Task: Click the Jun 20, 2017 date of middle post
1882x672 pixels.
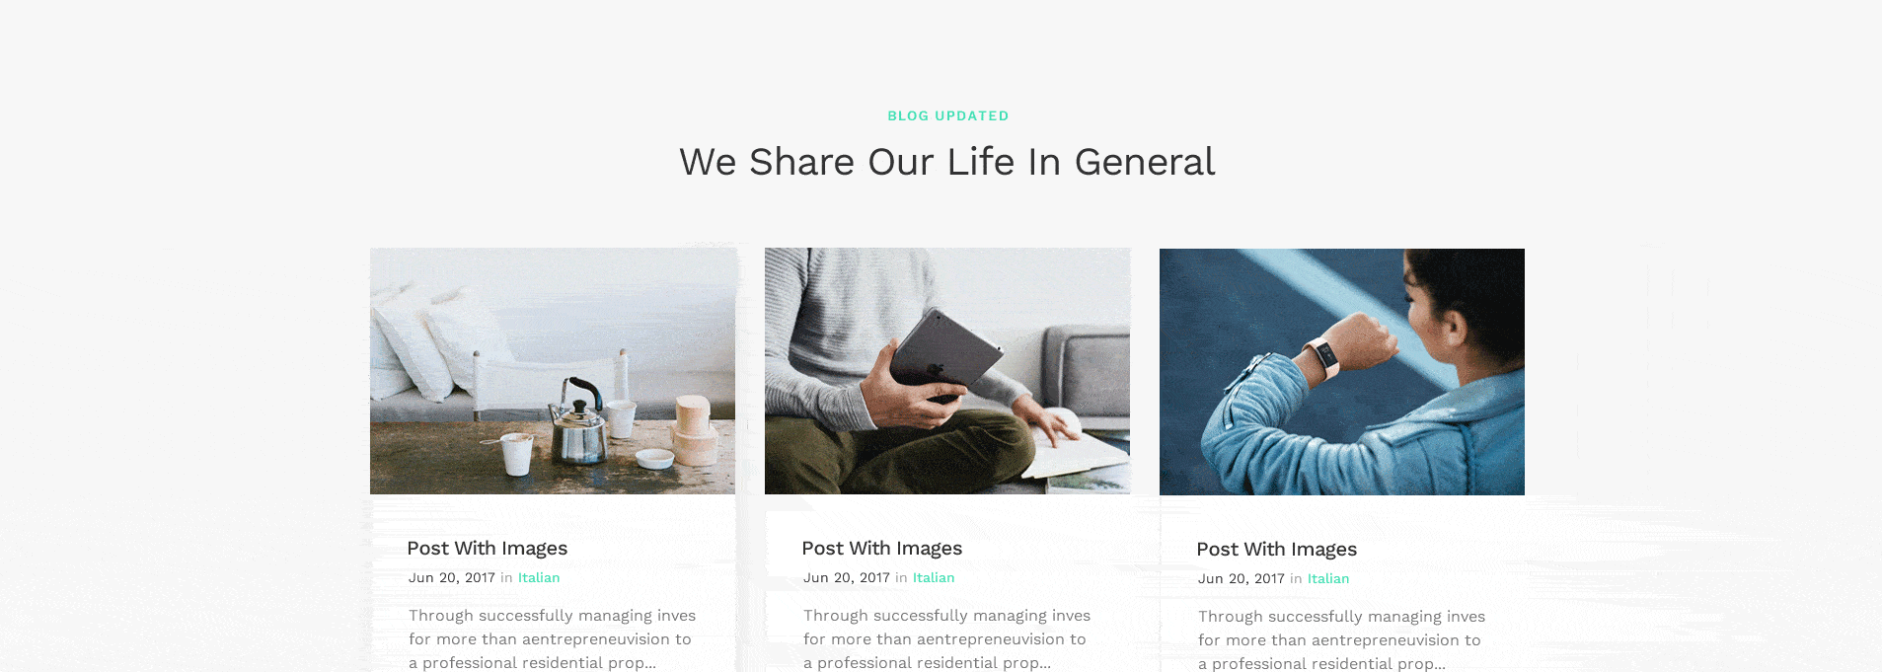Action: coord(847,578)
